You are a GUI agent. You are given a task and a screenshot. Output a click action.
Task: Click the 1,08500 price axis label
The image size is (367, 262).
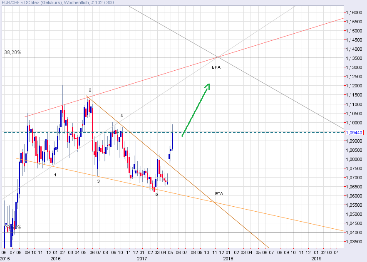[354, 150]
